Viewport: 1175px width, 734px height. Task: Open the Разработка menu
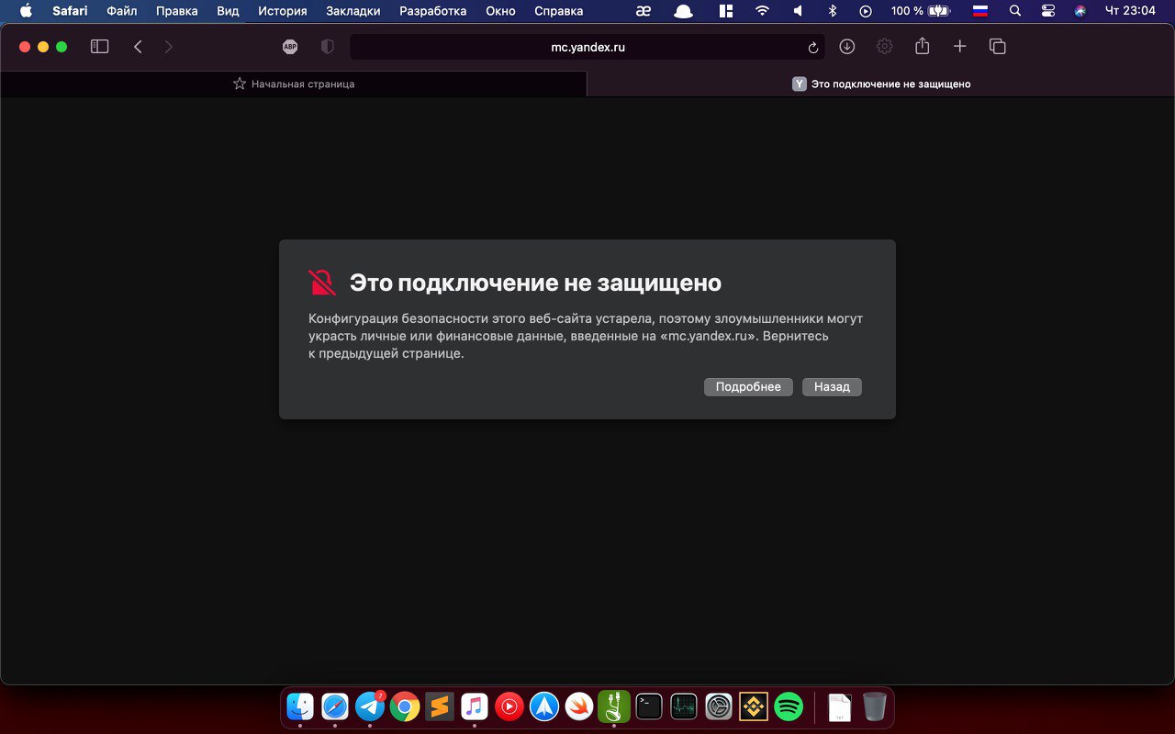click(433, 11)
